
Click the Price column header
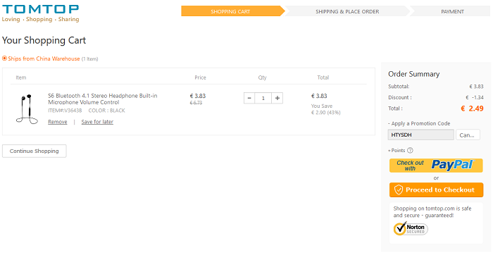point(200,77)
